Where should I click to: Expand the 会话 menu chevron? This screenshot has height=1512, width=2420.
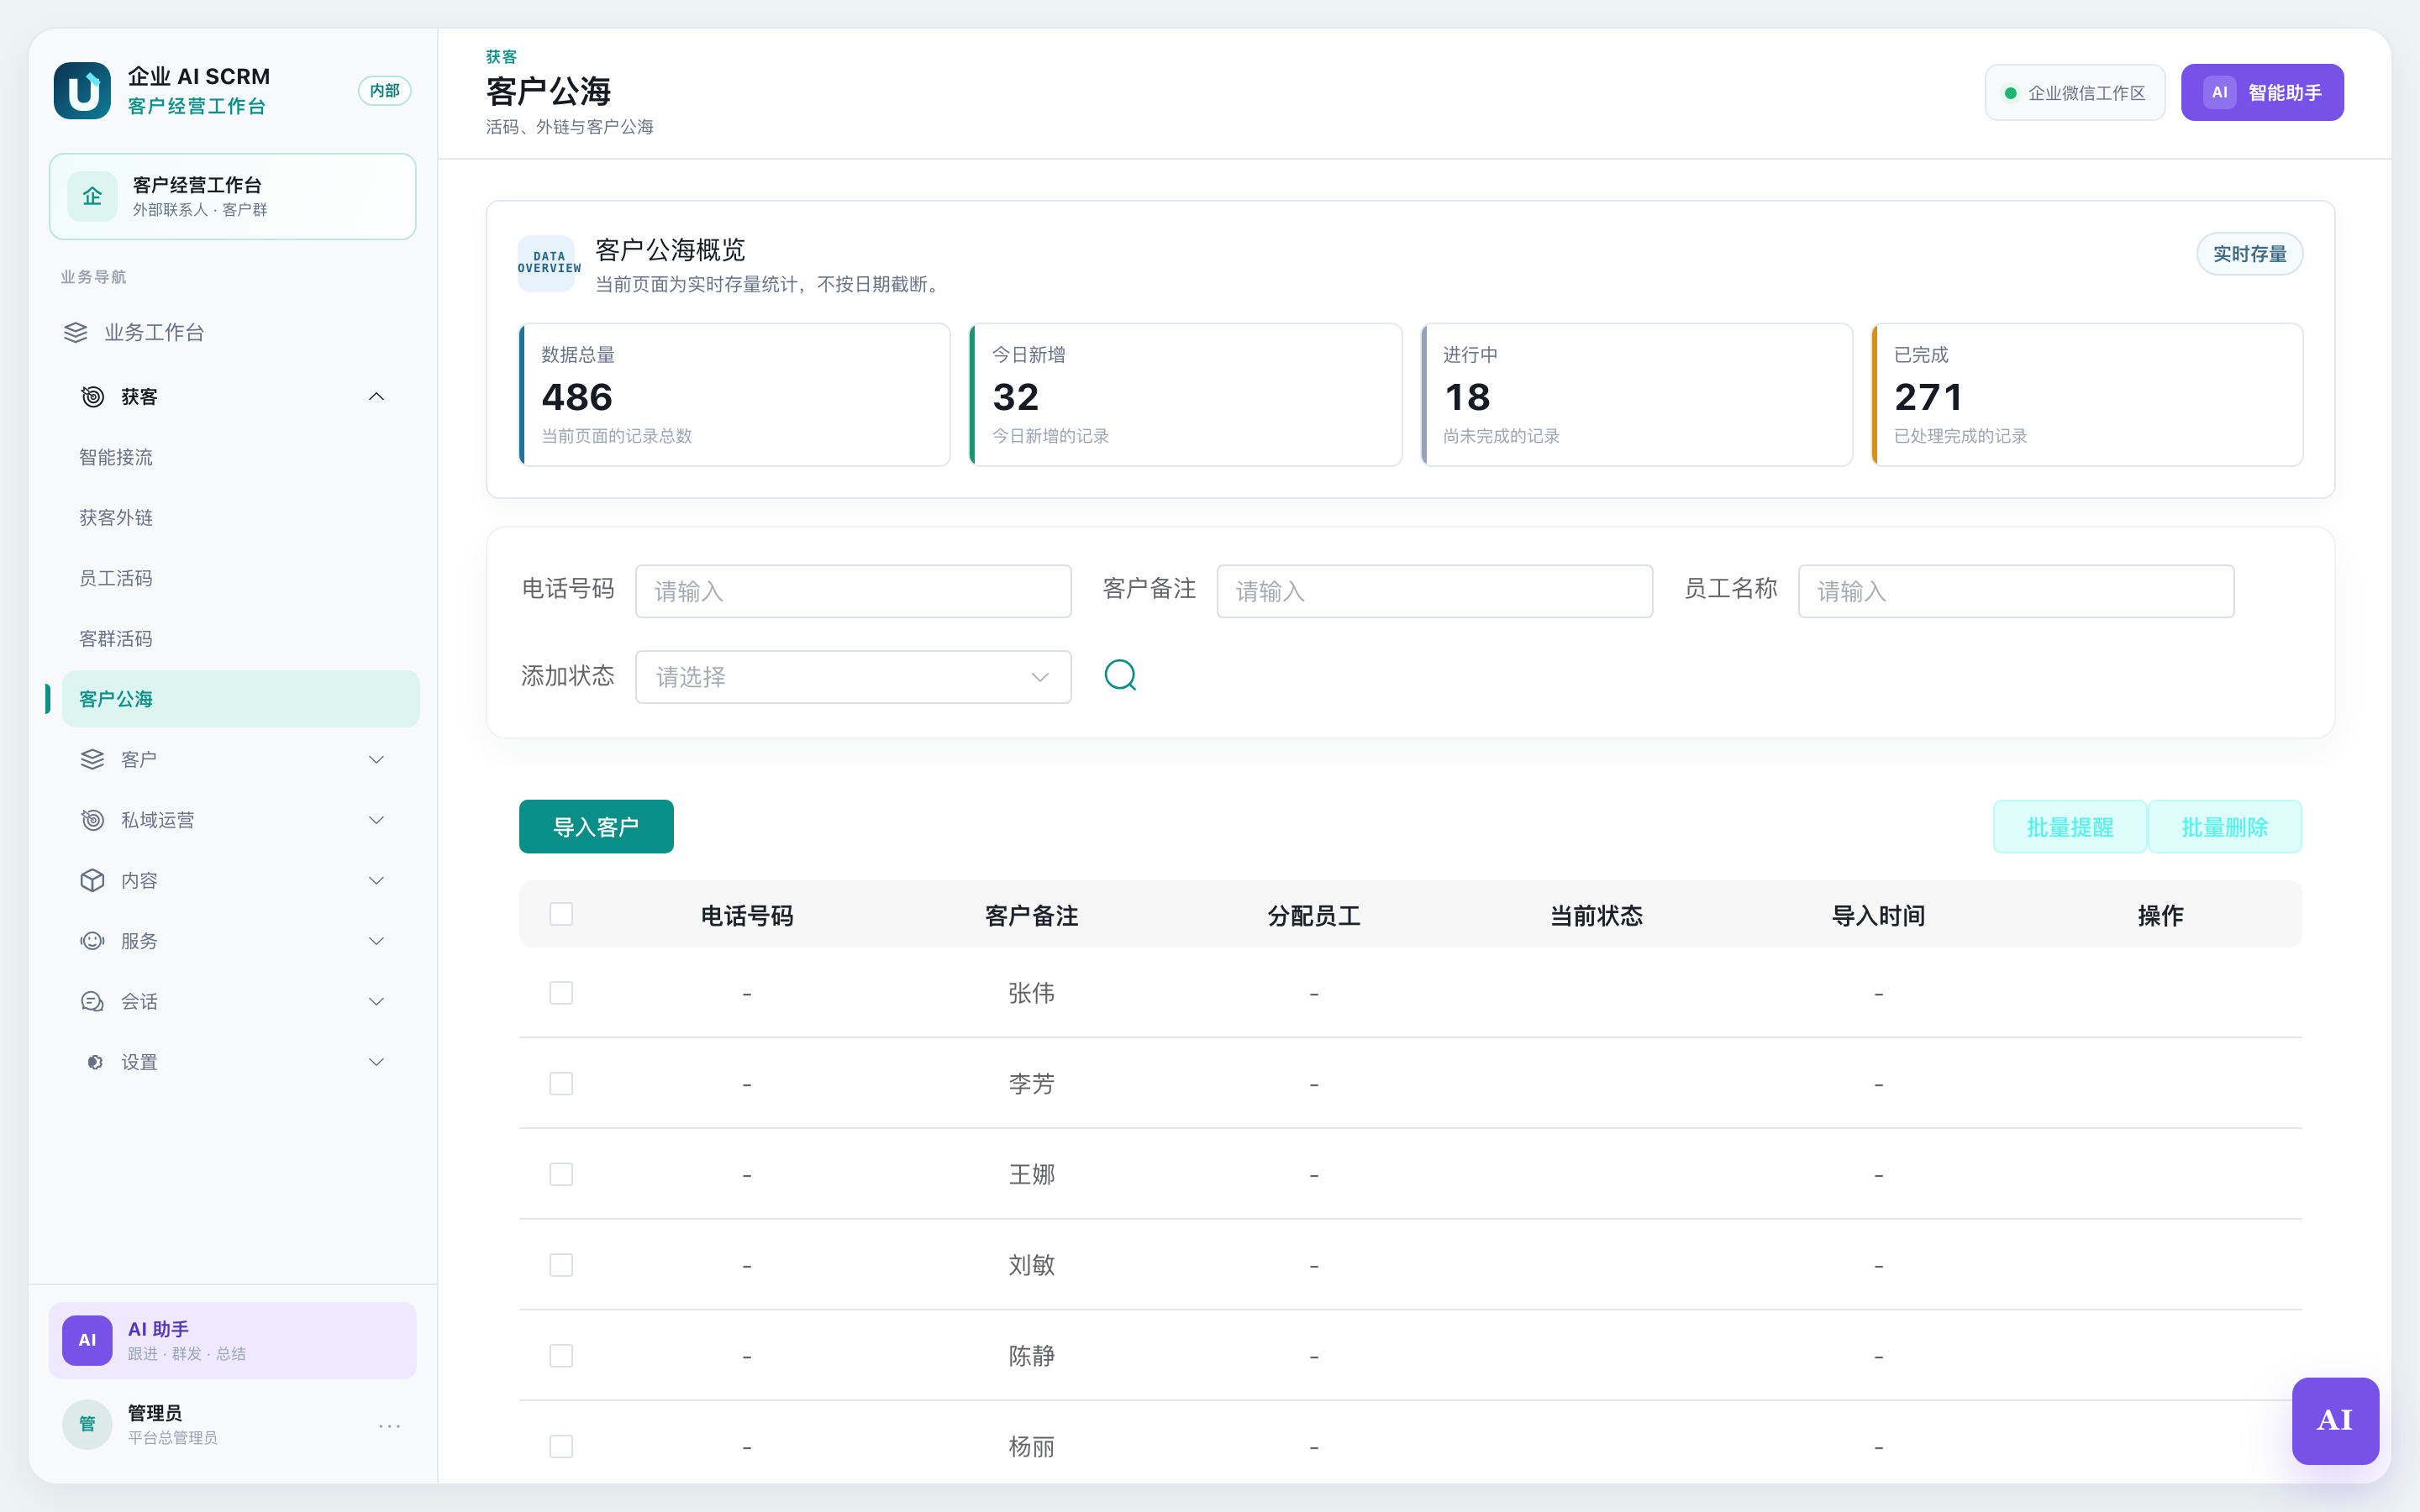point(376,1002)
